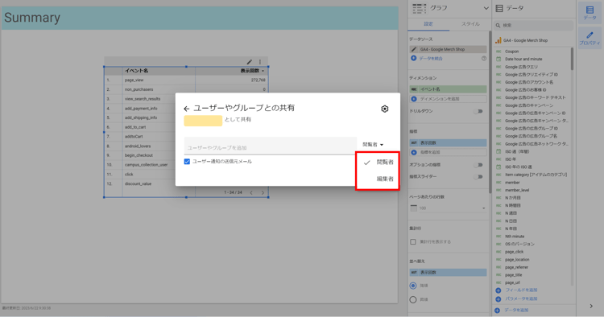Click the イベント名 dimension chip
Viewport: 604px width, 317px height.
coord(448,89)
